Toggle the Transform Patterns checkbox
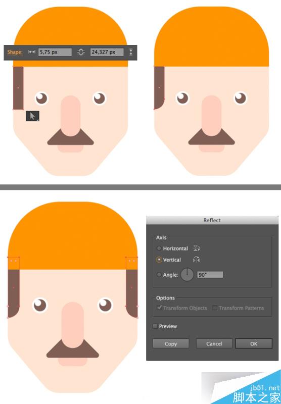This screenshot has width=281, height=404. point(214,308)
